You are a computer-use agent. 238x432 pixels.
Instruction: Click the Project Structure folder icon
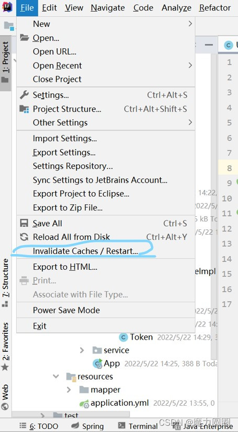pos(24,109)
